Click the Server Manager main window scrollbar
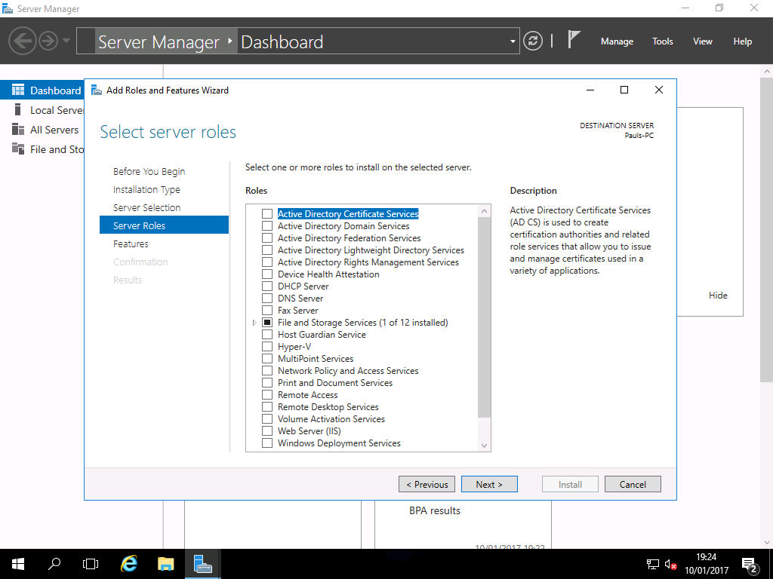This screenshot has width=773, height=579. coord(767,229)
